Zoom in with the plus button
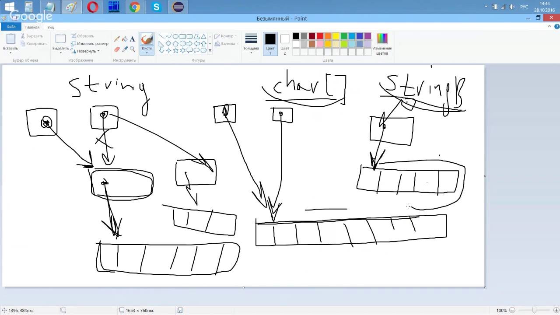This screenshot has width=560, height=315. click(x=556, y=310)
